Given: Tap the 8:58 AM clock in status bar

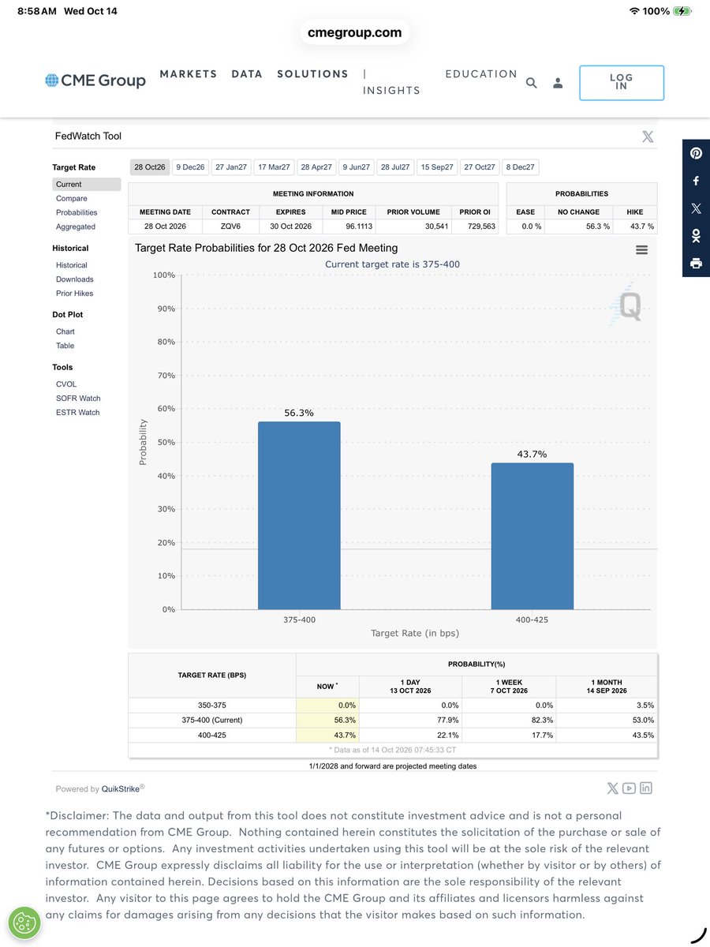Looking at the screenshot, I should pyautogui.click(x=37, y=11).
